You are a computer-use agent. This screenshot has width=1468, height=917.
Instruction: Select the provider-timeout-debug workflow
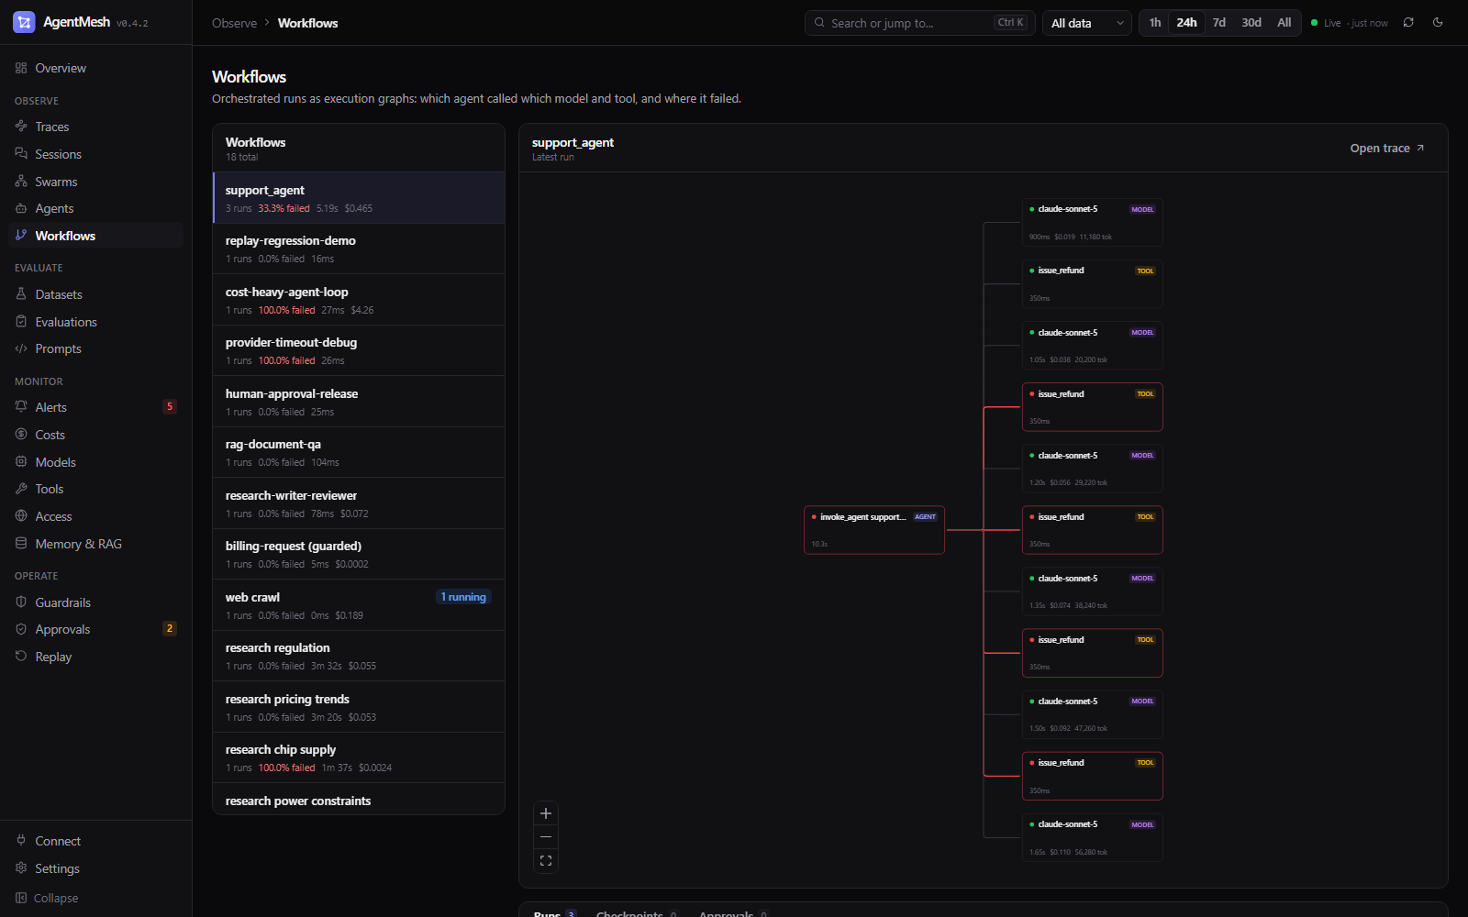tap(359, 350)
